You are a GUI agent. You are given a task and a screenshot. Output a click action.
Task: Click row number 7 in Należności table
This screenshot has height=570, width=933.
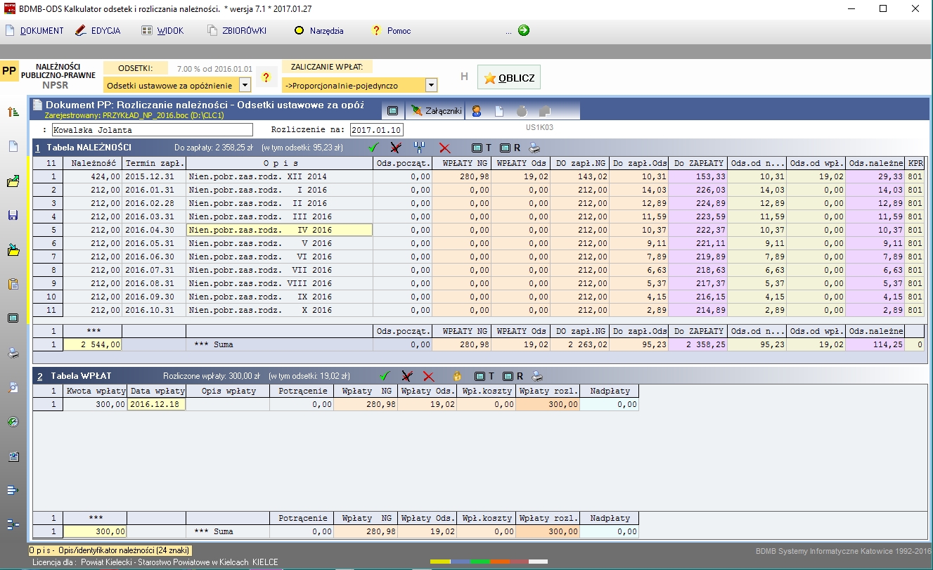click(x=48, y=257)
